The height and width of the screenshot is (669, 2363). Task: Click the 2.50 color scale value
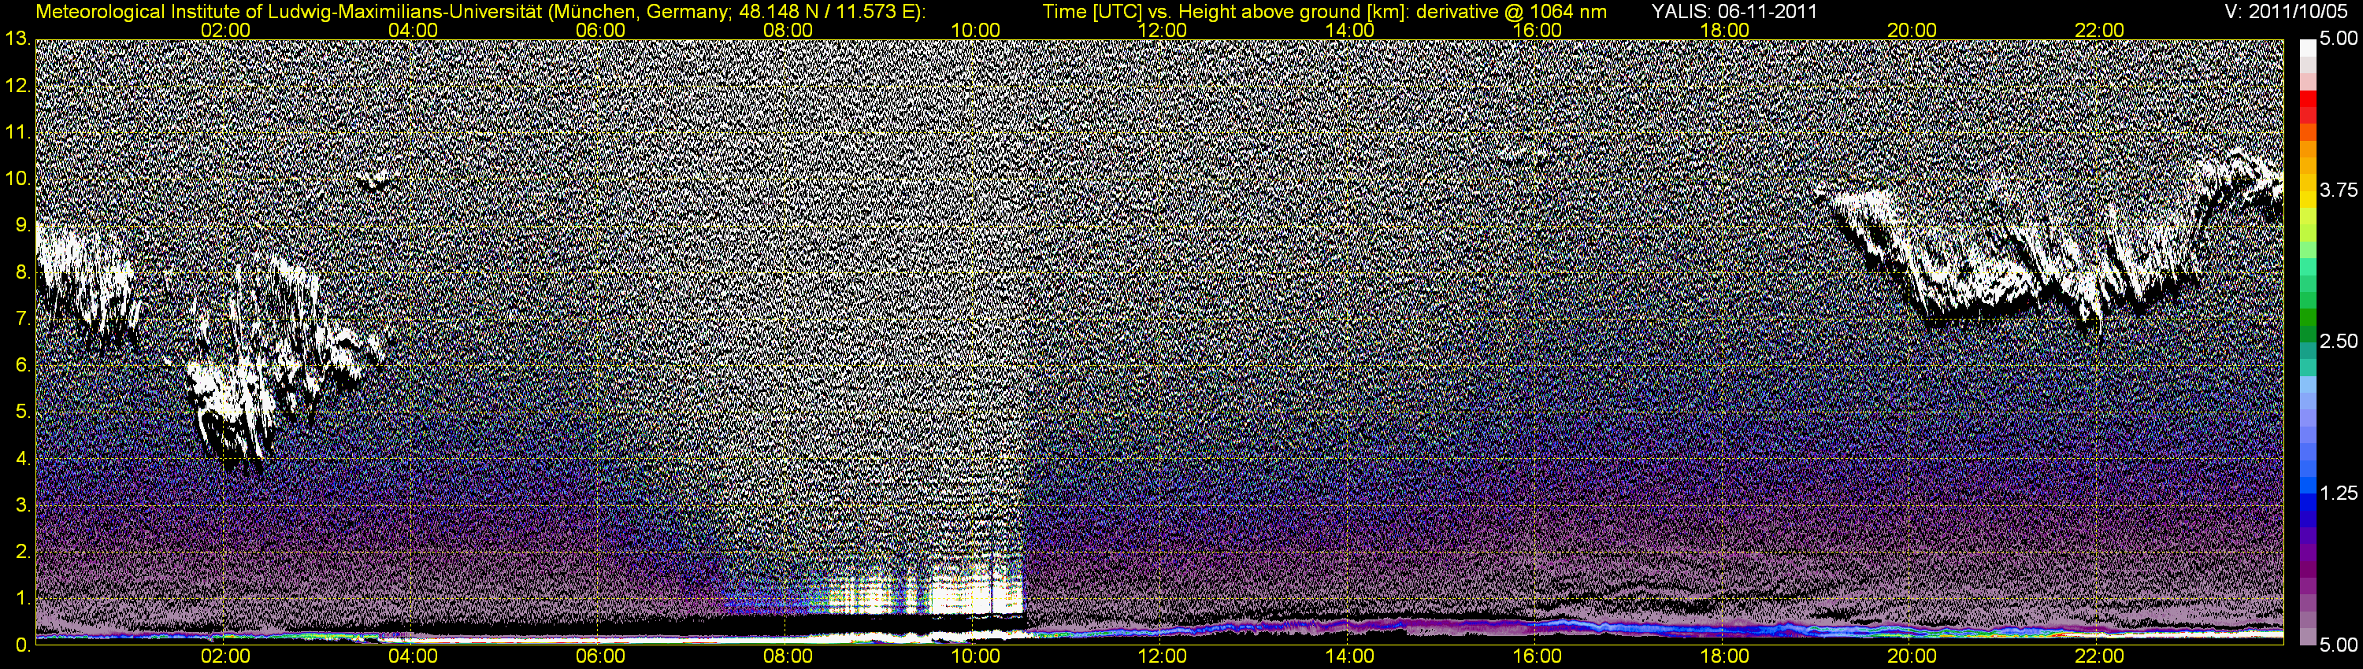click(x=2339, y=342)
